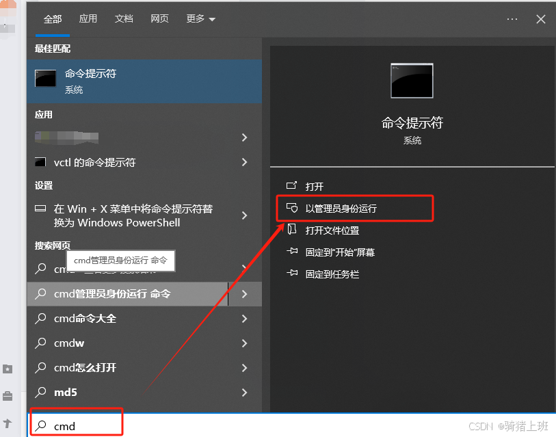Expand vctl 的命令提示符 chevron
Screen dimensions: 556x437
click(x=244, y=163)
